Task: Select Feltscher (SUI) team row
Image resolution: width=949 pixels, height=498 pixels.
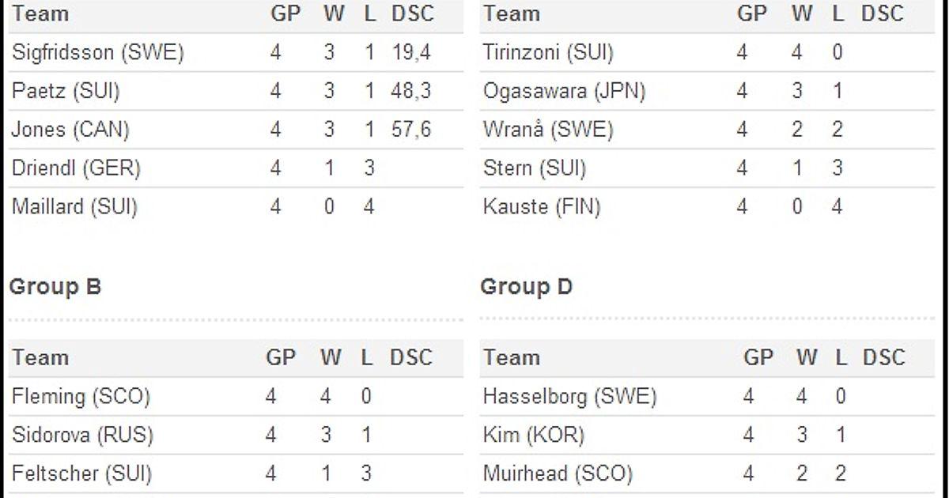Action: click(81, 473)
